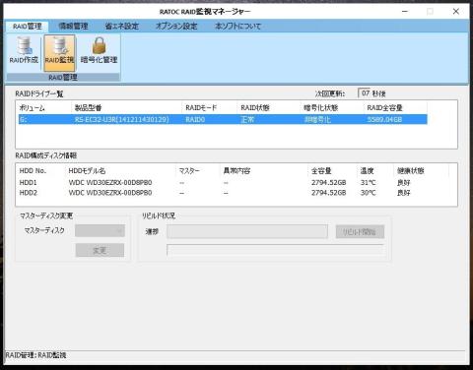Open the 省エネ設定 tab
Viewport: 473px width, 370px height.
click(x=122, y=27)
